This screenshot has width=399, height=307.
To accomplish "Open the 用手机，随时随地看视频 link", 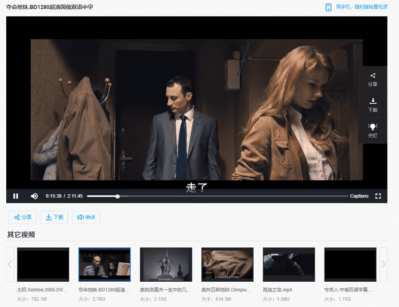I will [x=362, y=7].
